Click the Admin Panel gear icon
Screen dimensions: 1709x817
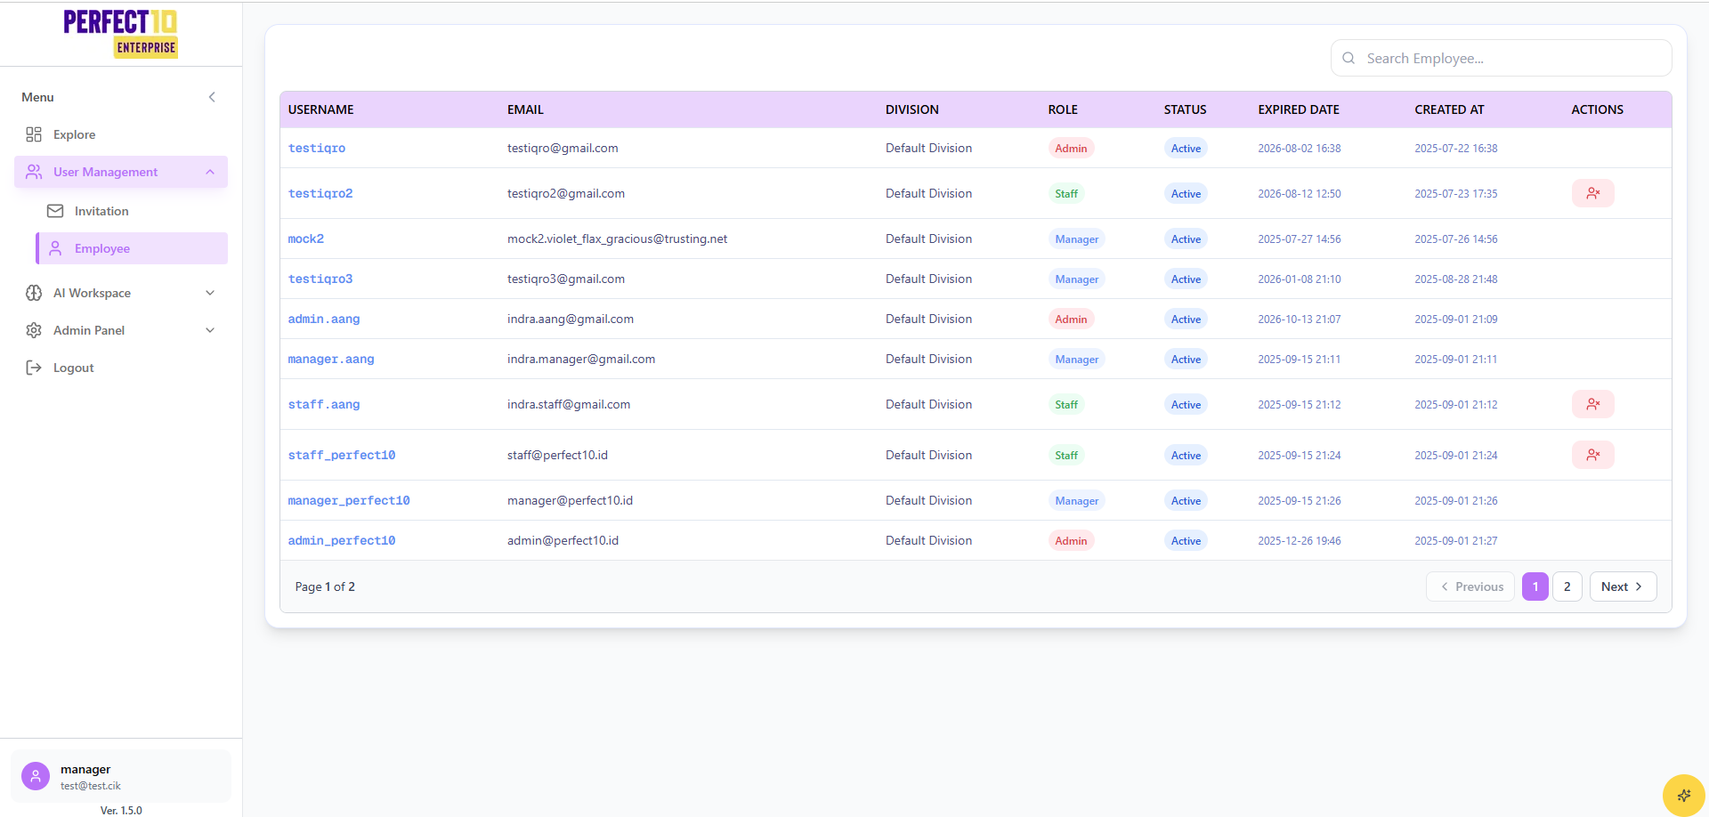pyautogui.click(x=34, y=330)
